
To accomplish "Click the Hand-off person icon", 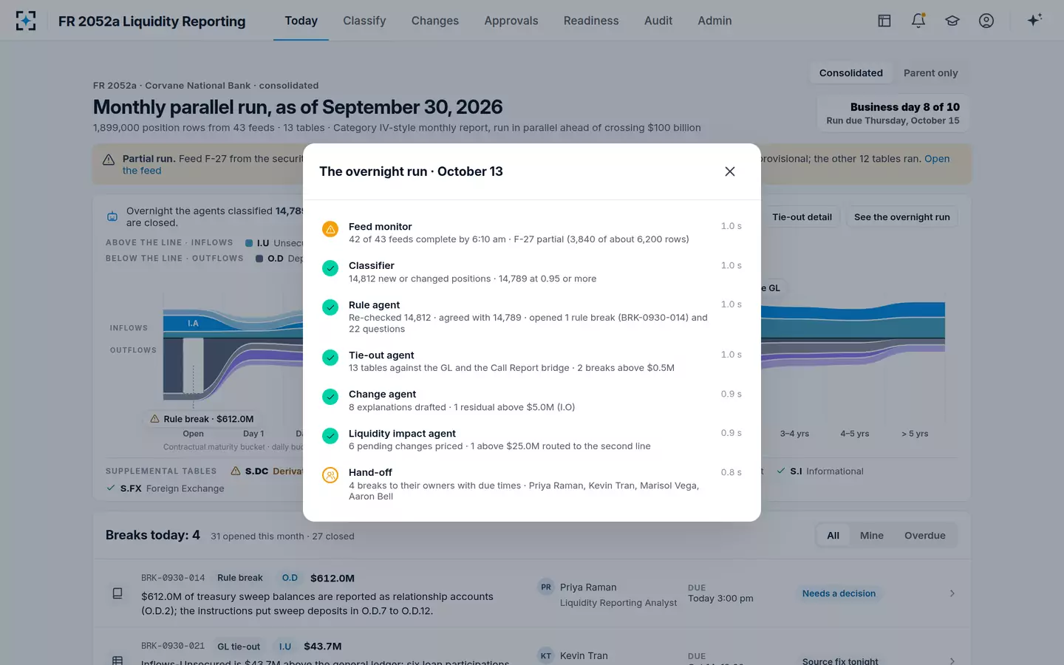I will click(x=330, y=475).
